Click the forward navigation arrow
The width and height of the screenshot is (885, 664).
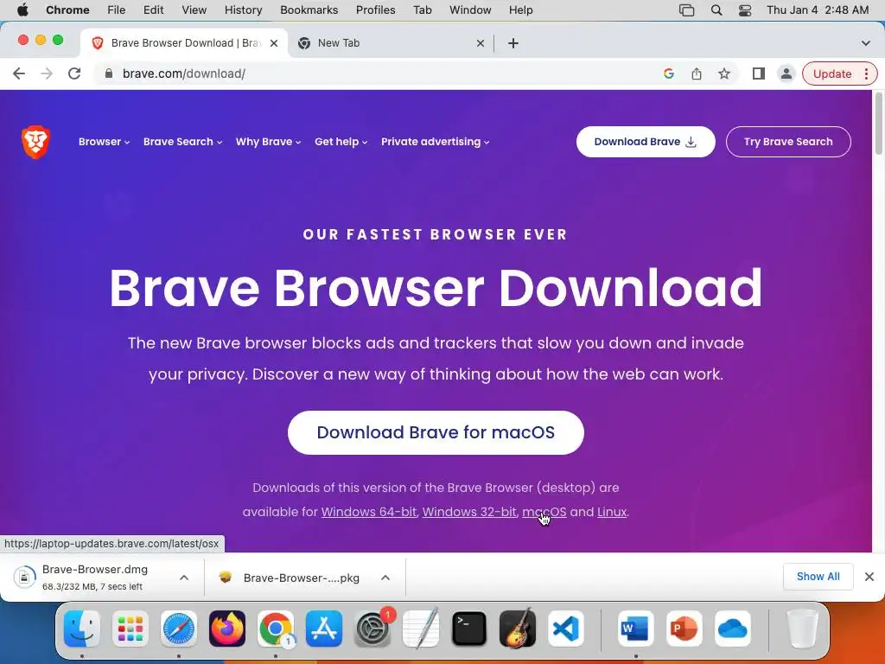tap(47, 73)
